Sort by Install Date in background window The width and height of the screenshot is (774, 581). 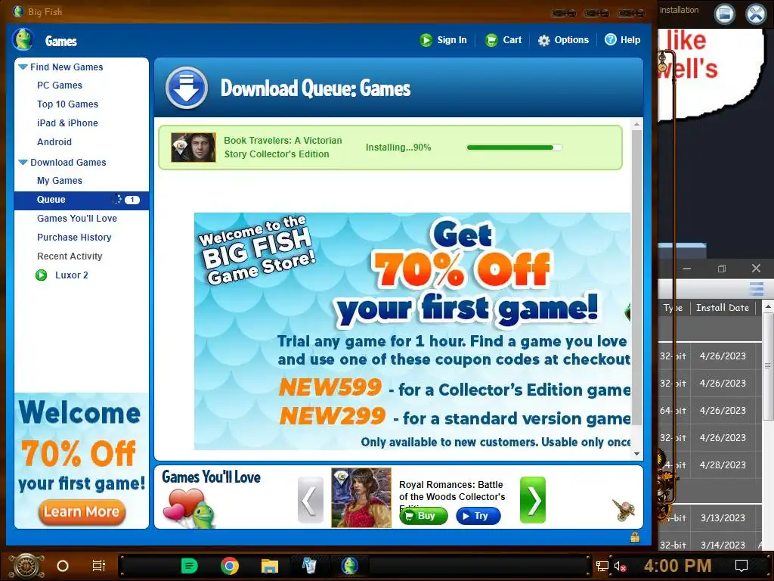722,308
